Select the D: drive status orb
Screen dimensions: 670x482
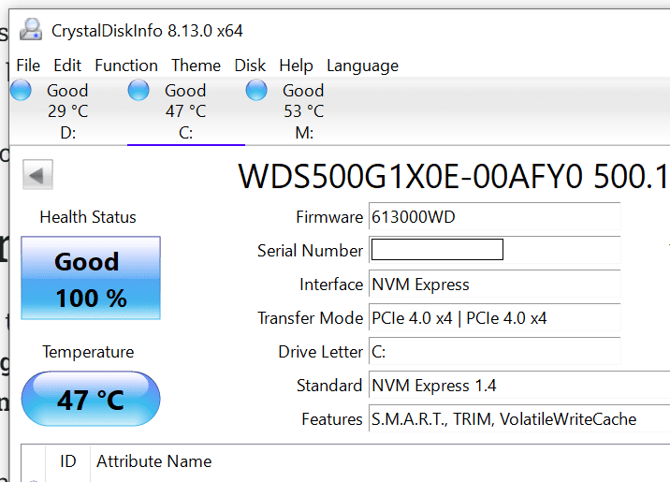coord(21,90)
